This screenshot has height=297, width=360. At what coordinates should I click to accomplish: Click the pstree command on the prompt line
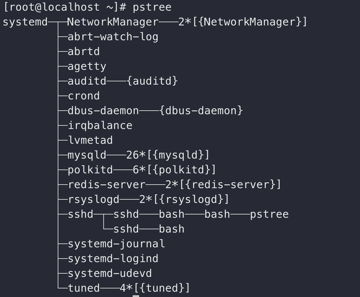pyautogui.click(x=152, y=7)
